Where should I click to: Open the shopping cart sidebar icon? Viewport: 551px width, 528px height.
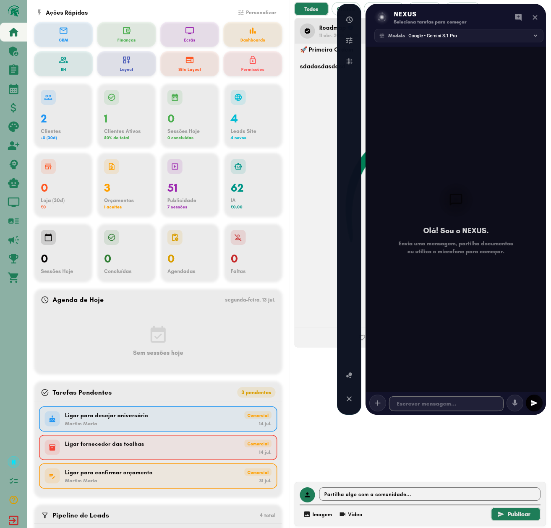pos(13,278)
